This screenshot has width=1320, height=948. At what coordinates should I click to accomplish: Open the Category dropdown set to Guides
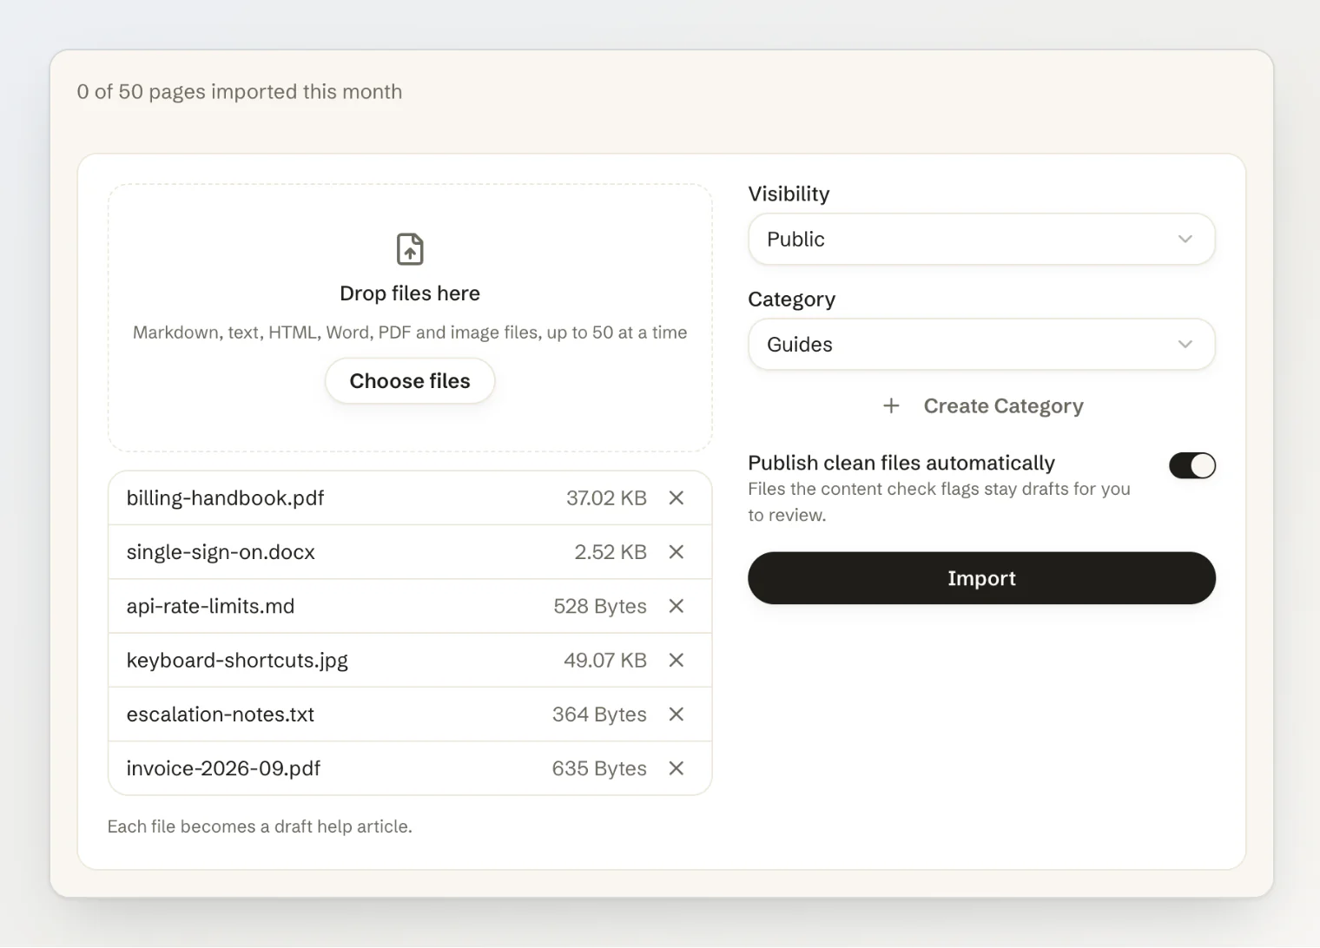pyautogui.click(x=981, y=345)
